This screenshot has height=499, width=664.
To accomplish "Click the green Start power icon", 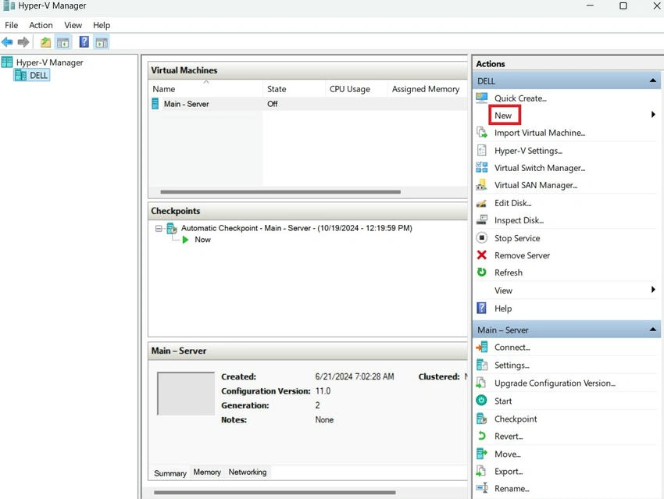I will pos(481,401).
